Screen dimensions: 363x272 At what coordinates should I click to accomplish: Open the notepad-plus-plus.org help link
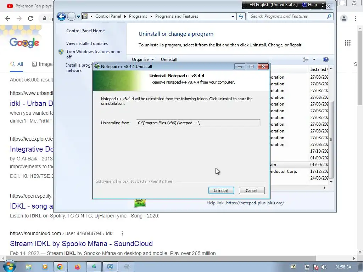255,203
